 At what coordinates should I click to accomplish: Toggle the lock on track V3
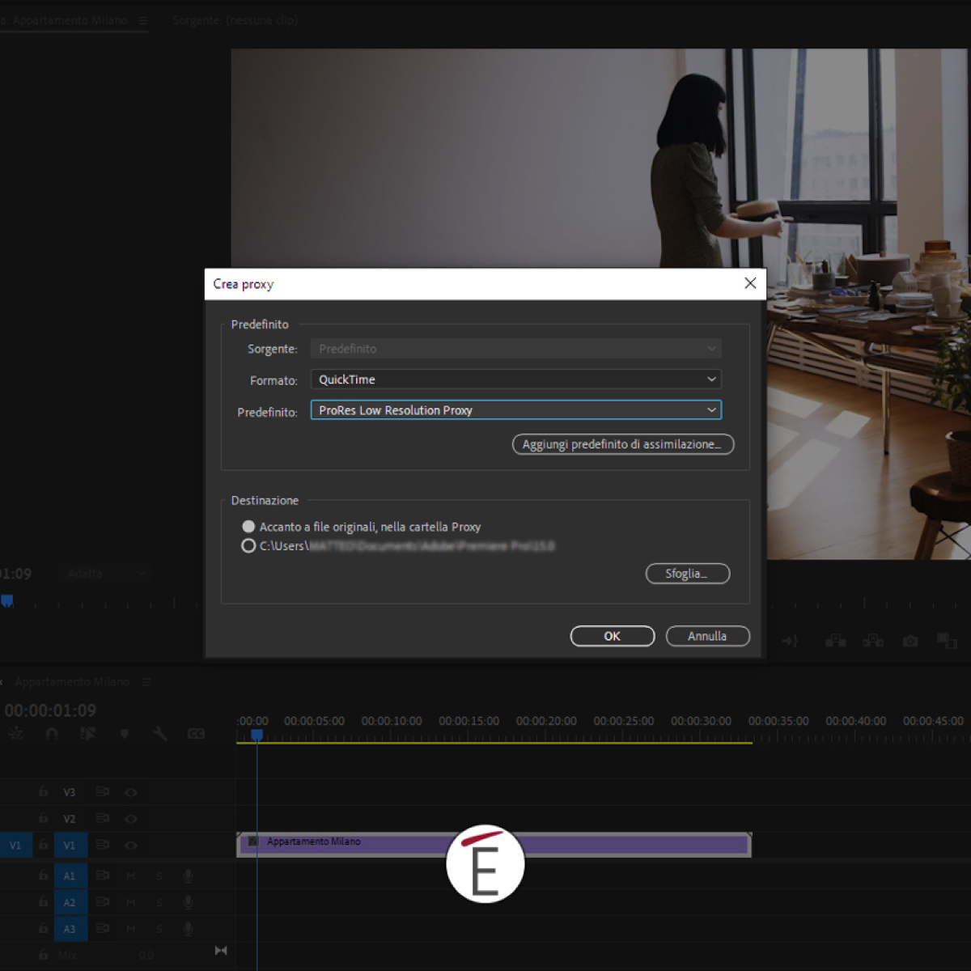tap(44, 792)
